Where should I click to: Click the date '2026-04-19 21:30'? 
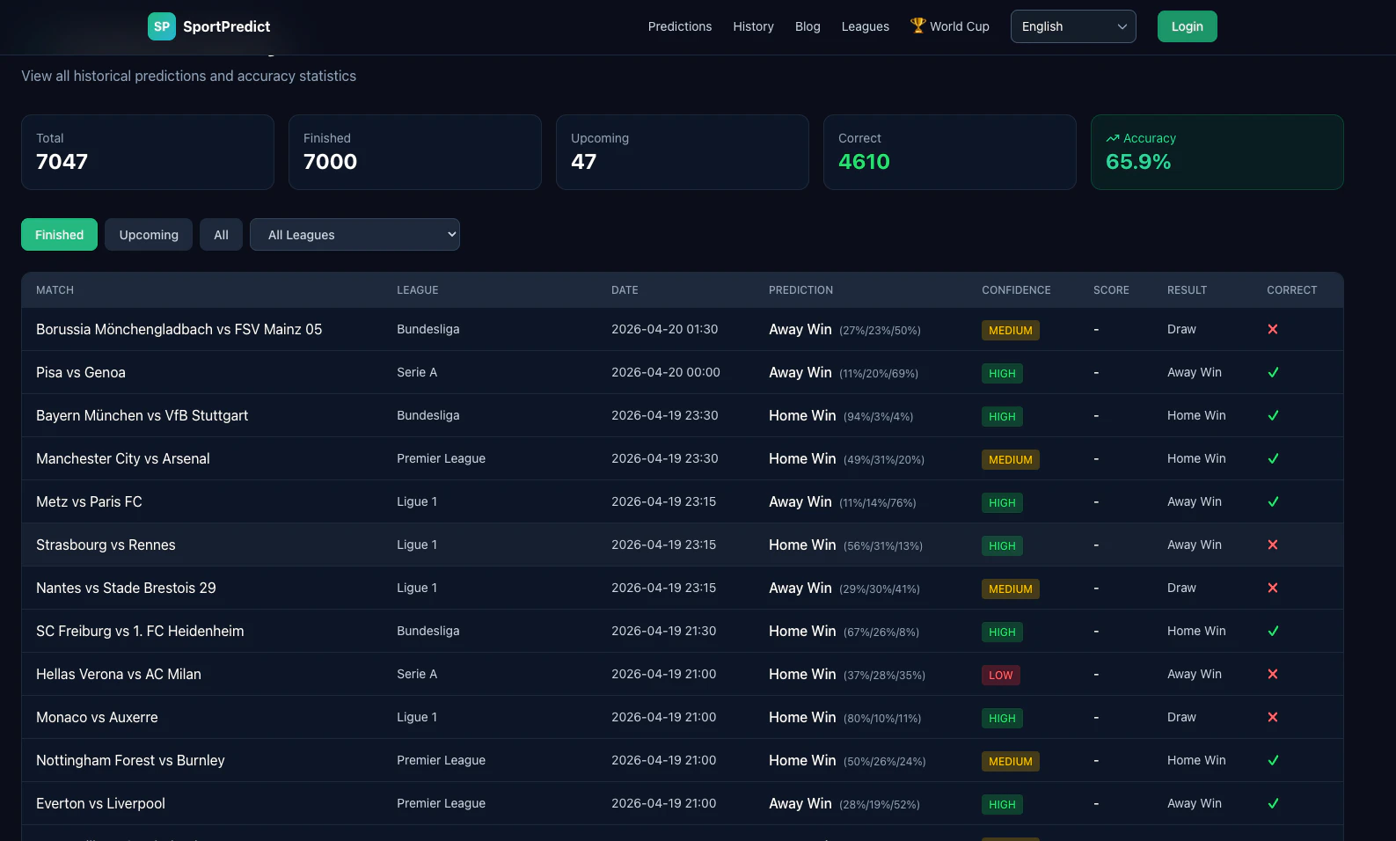click(x=664, y=631)
